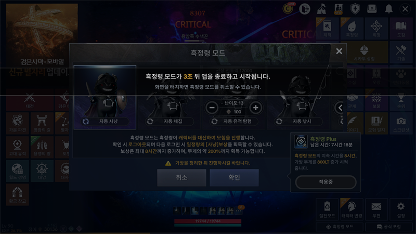
Task: Increase 난이도 with the plus button
Action: [256, 108]
